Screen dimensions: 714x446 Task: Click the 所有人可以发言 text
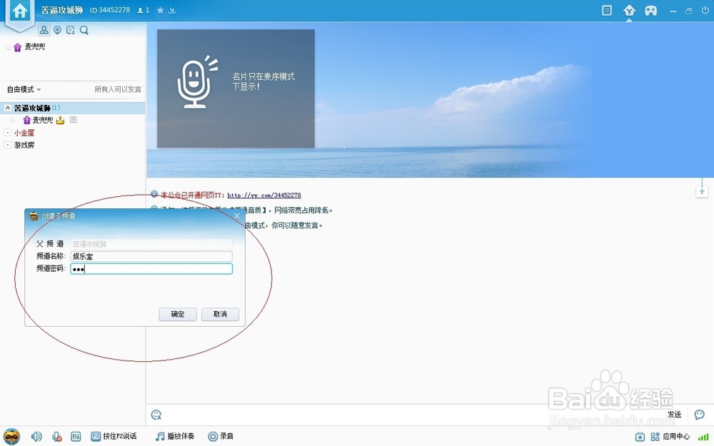tap(118, 89)
